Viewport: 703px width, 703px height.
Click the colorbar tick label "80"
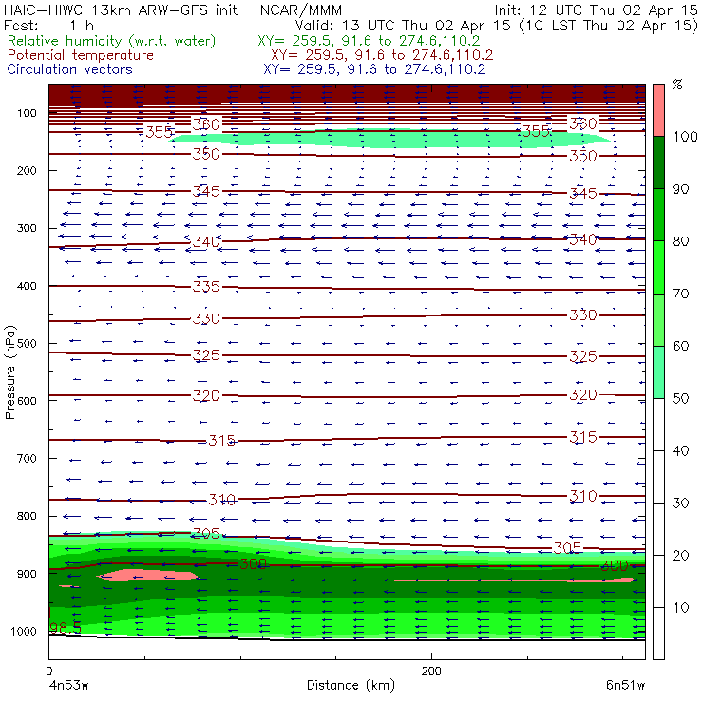[680, 241]
